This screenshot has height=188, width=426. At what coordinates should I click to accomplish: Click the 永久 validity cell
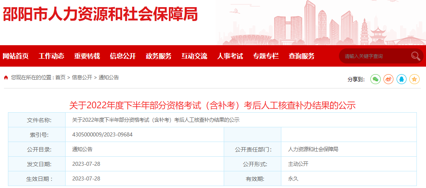pyautogui.click(x=293, y=178)
